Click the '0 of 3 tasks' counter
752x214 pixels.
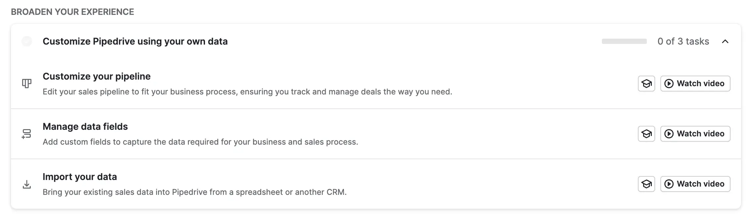coord(683,42)
